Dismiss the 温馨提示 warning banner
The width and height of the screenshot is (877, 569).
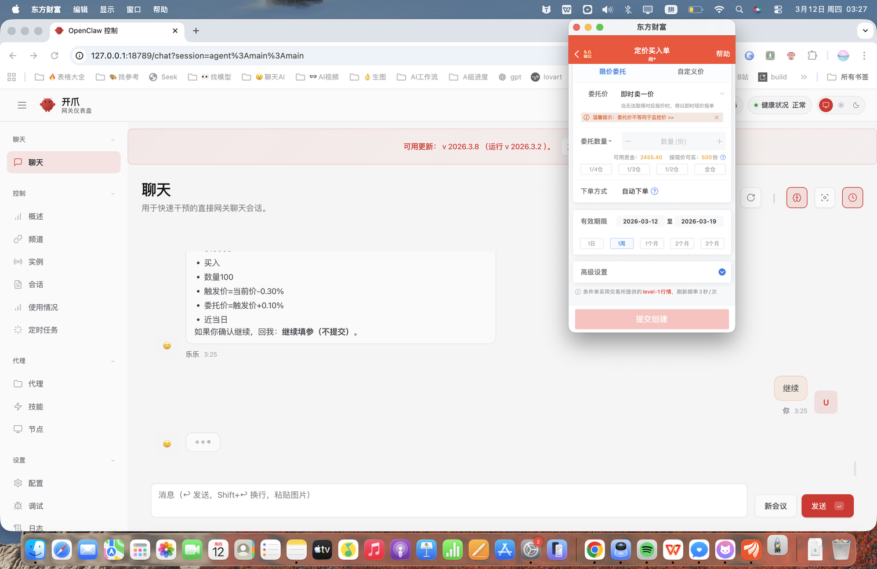point(716,118)
